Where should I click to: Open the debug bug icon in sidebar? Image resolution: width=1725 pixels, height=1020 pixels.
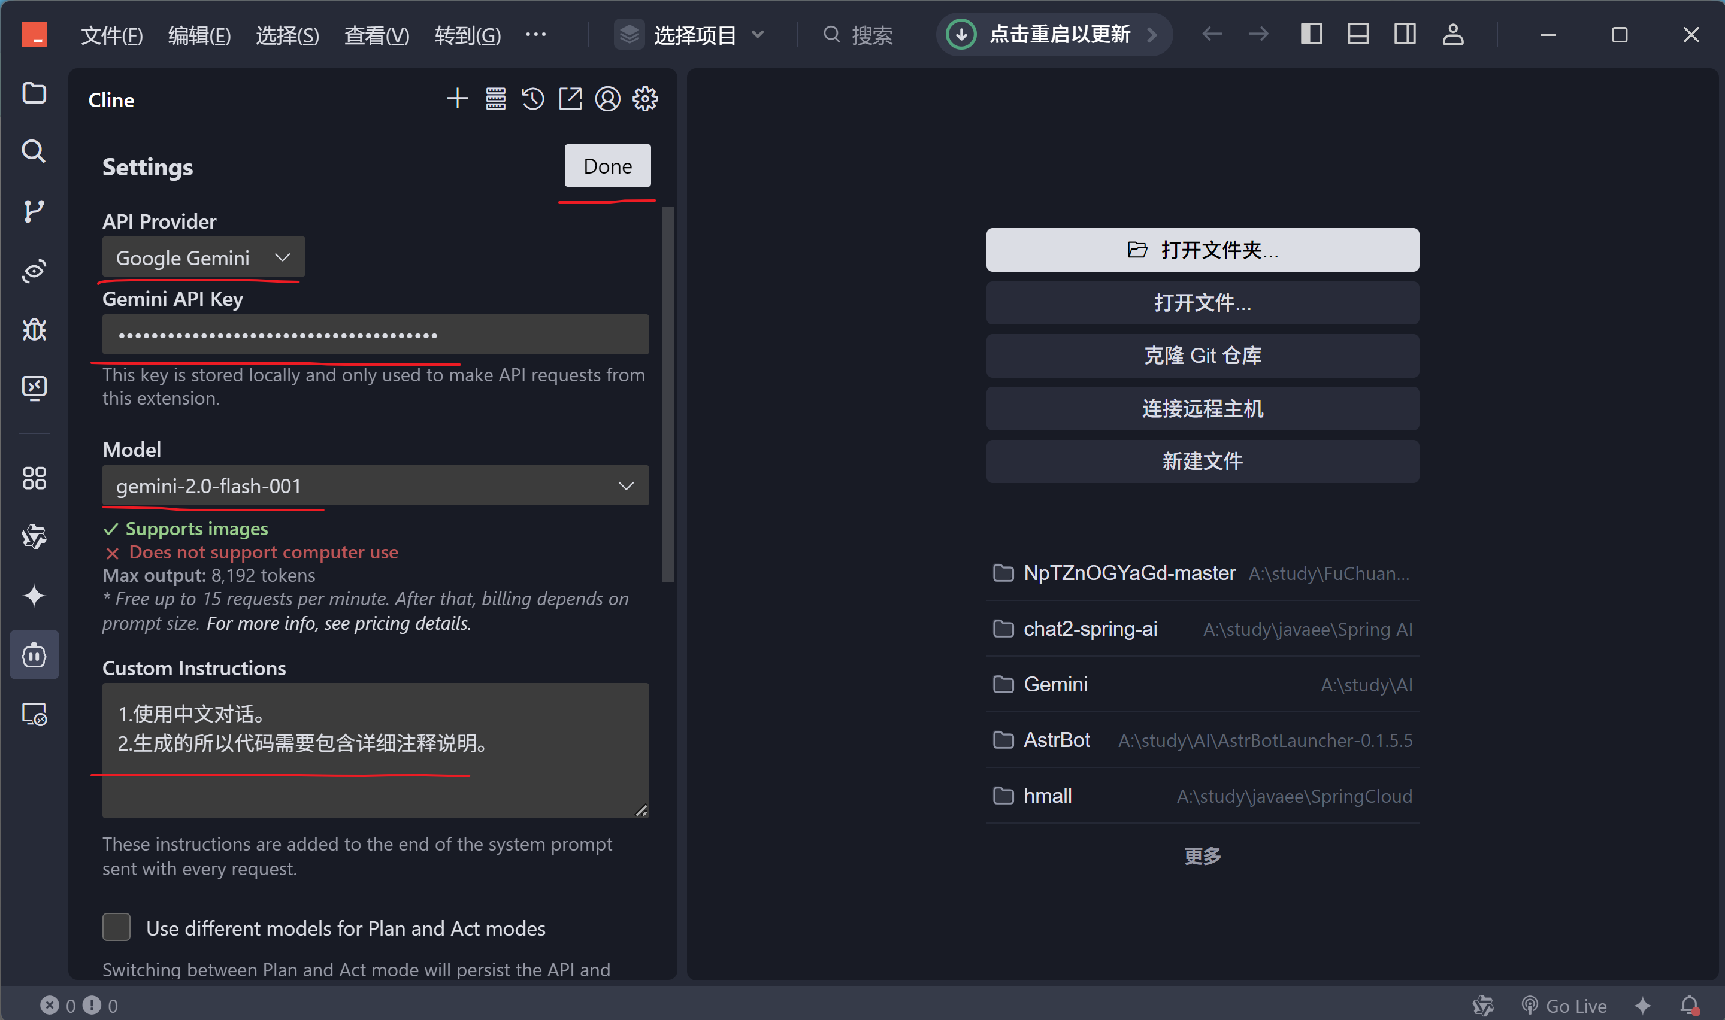pos(34,330)
